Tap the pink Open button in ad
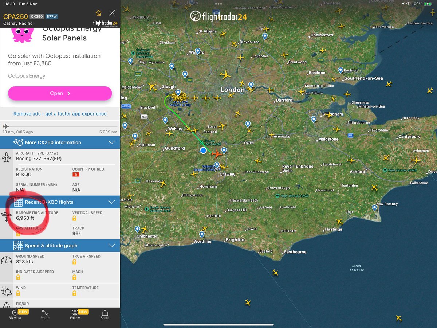Screen dimensions: 437x328 point(60,93)
